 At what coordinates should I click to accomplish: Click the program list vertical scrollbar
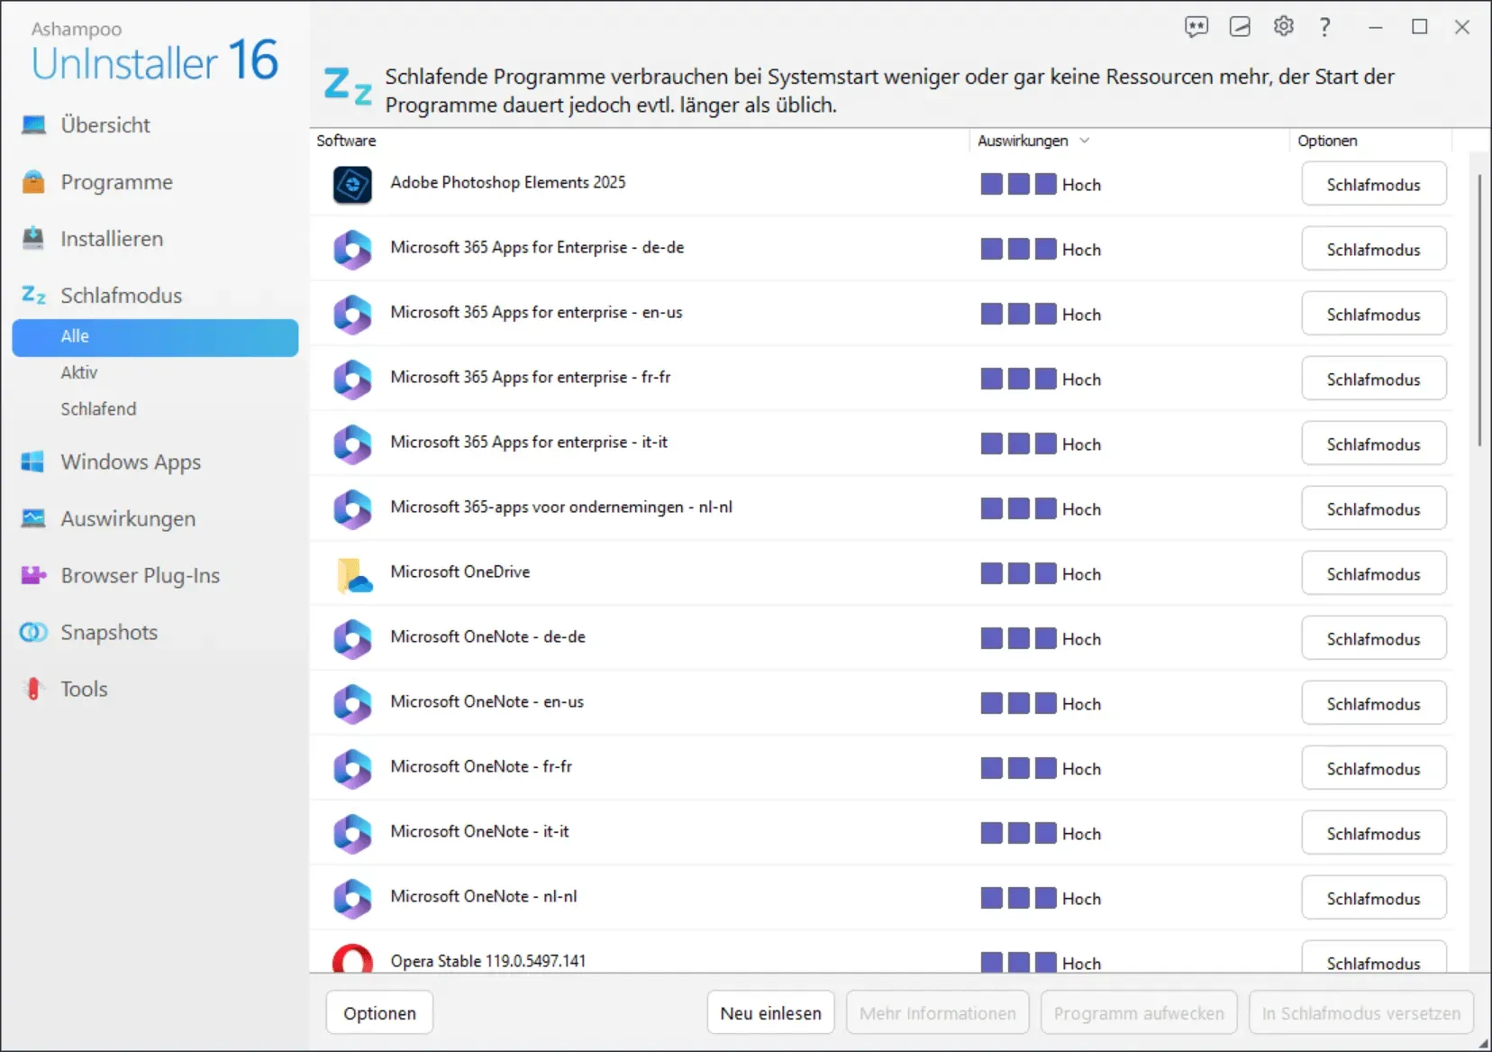[1479, 311]
